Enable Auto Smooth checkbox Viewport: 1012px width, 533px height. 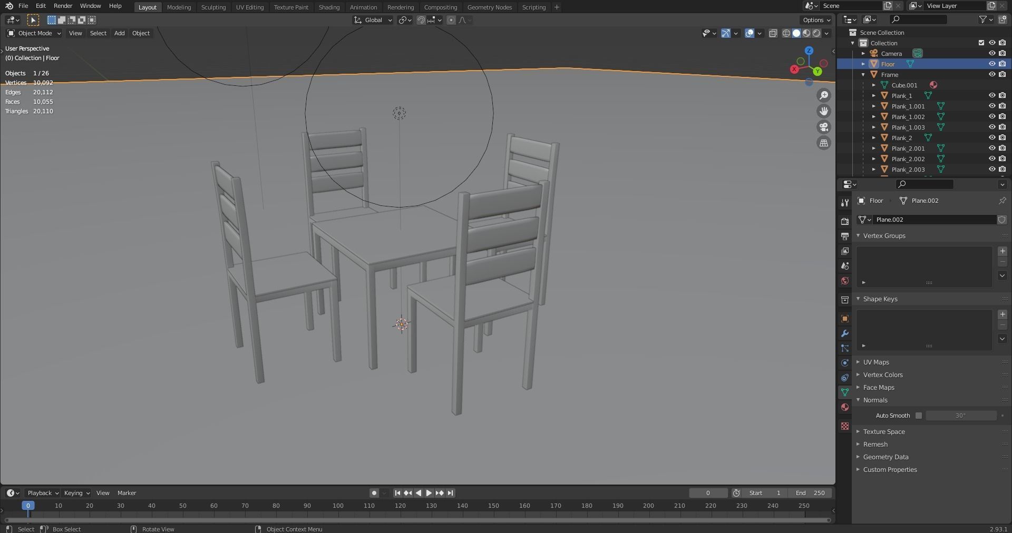[919, 416]
